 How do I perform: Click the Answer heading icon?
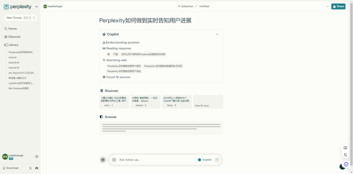click(101, 117)
